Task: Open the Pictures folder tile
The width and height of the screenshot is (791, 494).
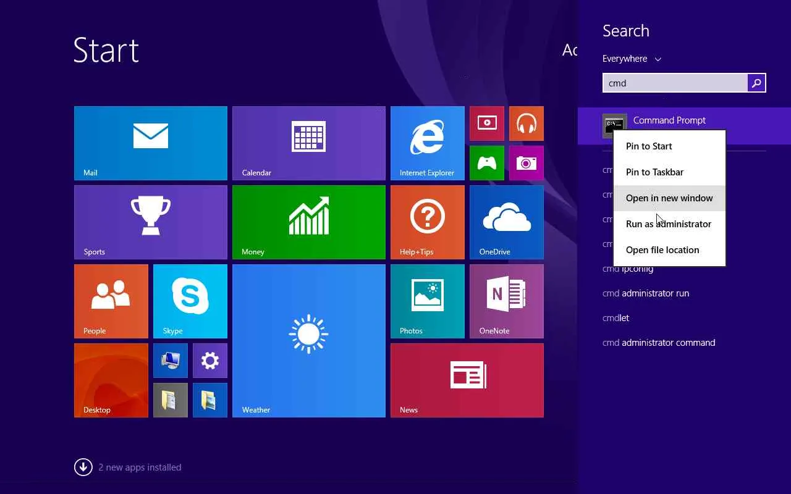Action: (x=210, y=400)
